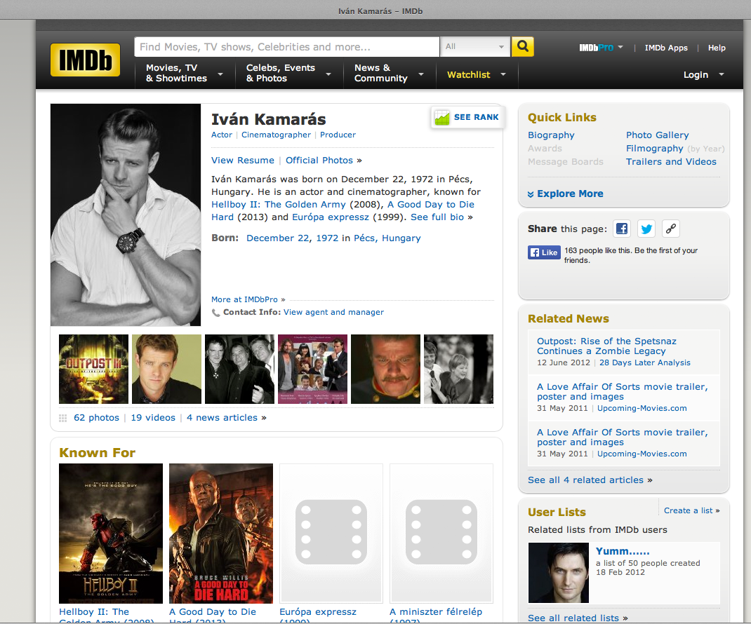Open the 1972 birth year link
The height and width of the screenshot is (624, 751).
coord(327,238)
